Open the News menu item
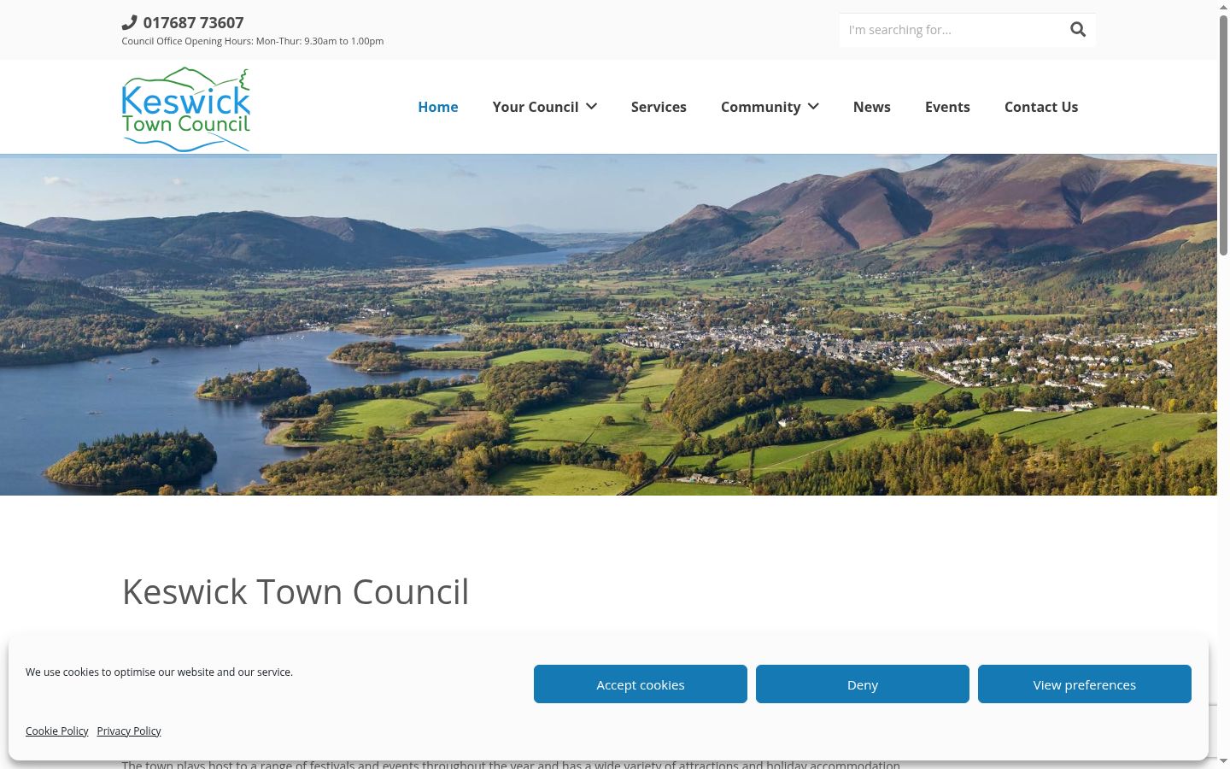Viewport: 1230px width, 769px height. point(872,107)
